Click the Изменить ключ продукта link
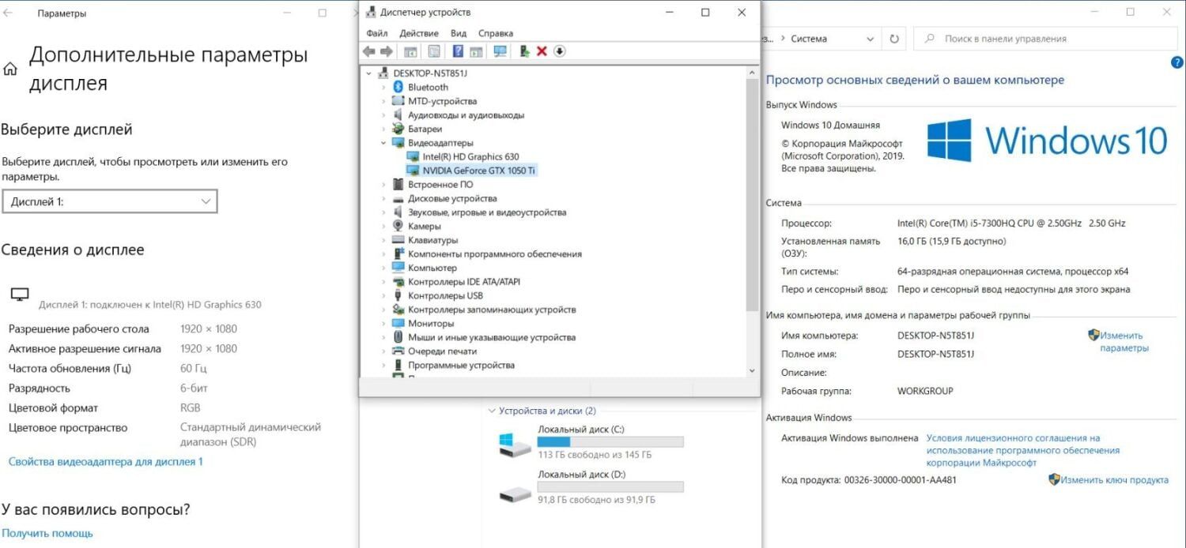This screenshot has height=548, width=1186. (1114, 479)
